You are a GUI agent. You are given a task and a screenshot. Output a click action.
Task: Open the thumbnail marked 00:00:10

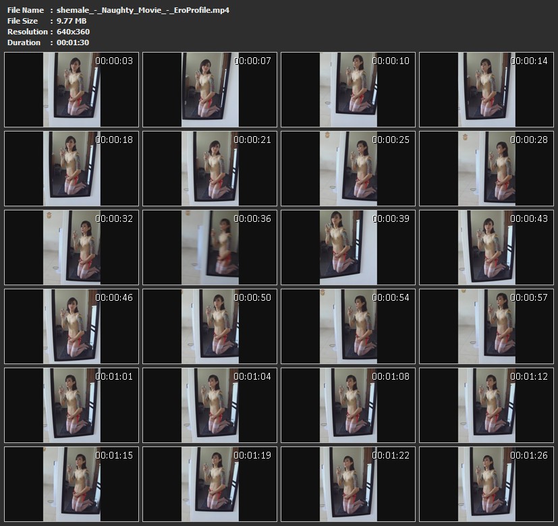[x=348, y=90]
